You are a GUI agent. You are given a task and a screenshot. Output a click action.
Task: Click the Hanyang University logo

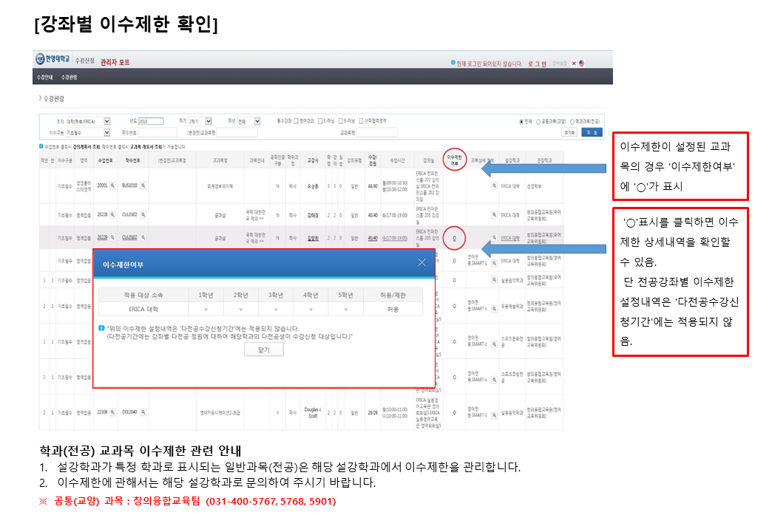[53, 60]
